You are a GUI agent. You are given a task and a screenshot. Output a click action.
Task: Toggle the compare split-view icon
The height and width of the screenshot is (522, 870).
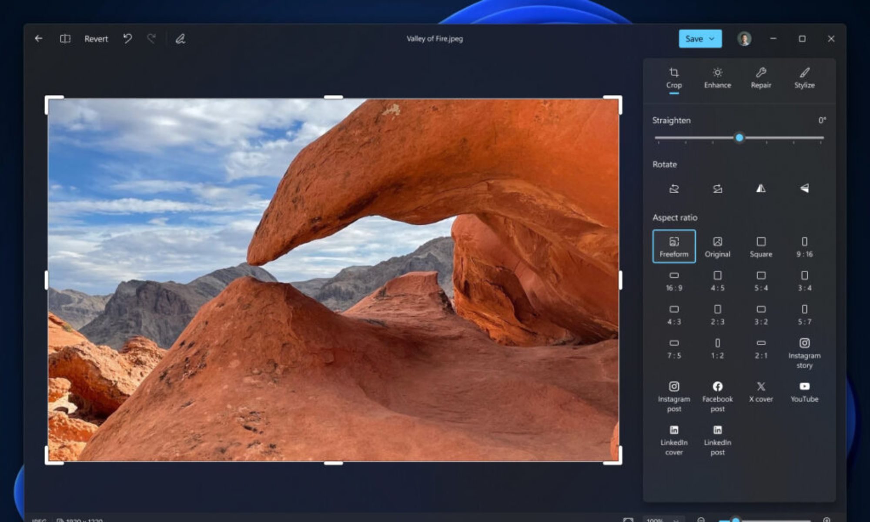point(65,39)
